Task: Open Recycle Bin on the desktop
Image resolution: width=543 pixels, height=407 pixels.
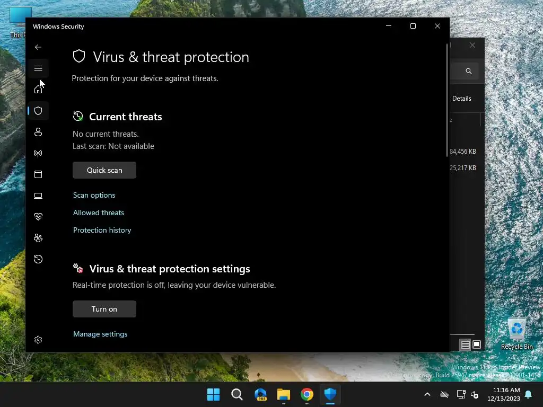Action: pyautogui.click(x=516, y=334)
